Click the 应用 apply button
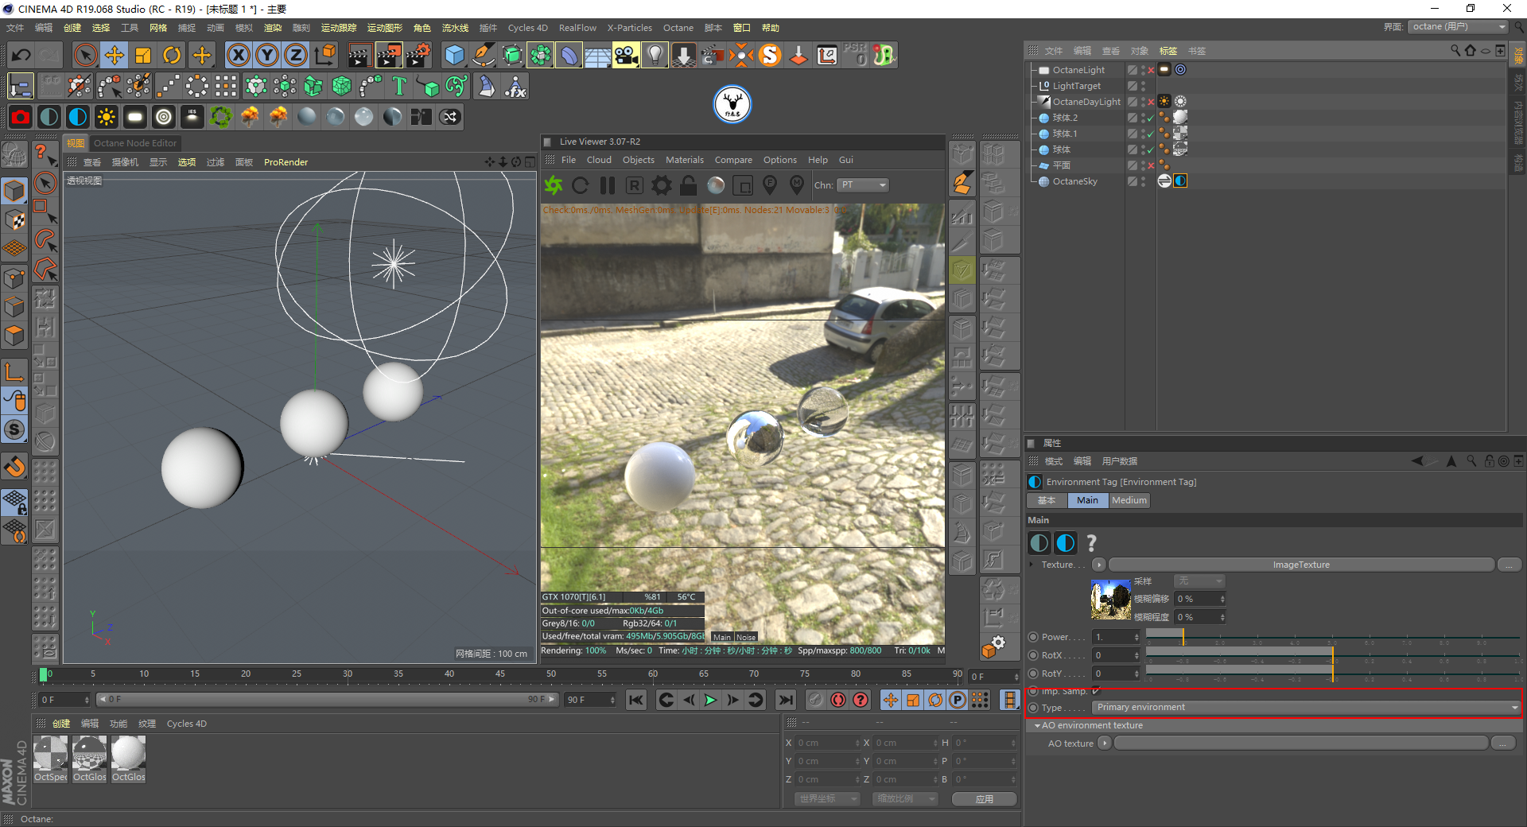 (x=985, y=798)
